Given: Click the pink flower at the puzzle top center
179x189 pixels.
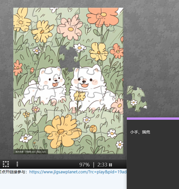Looking at the screenshot, I should (x=70, y=28).
